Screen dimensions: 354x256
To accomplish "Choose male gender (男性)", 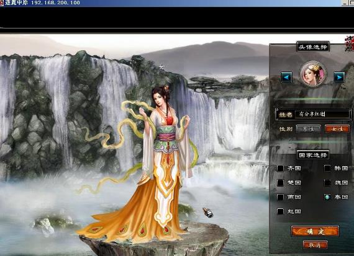I will [308, 129].
